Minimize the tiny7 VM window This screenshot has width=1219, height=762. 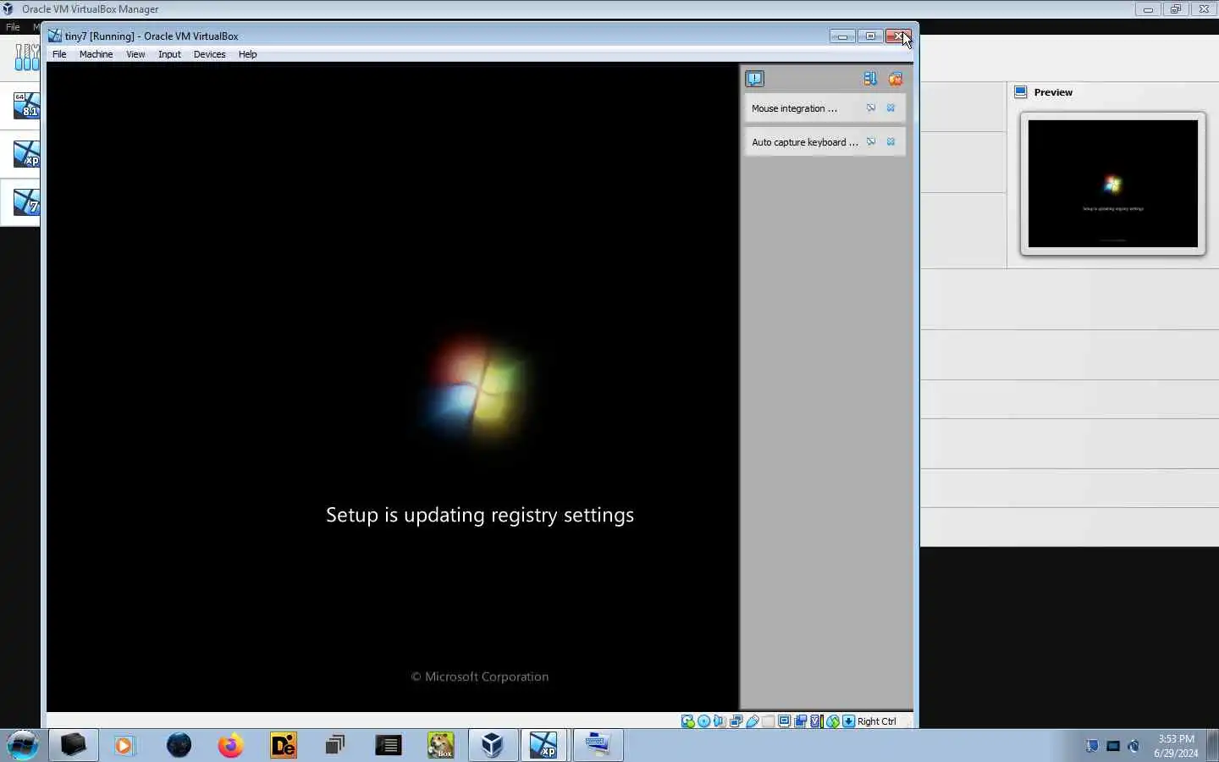pos(841,36)
